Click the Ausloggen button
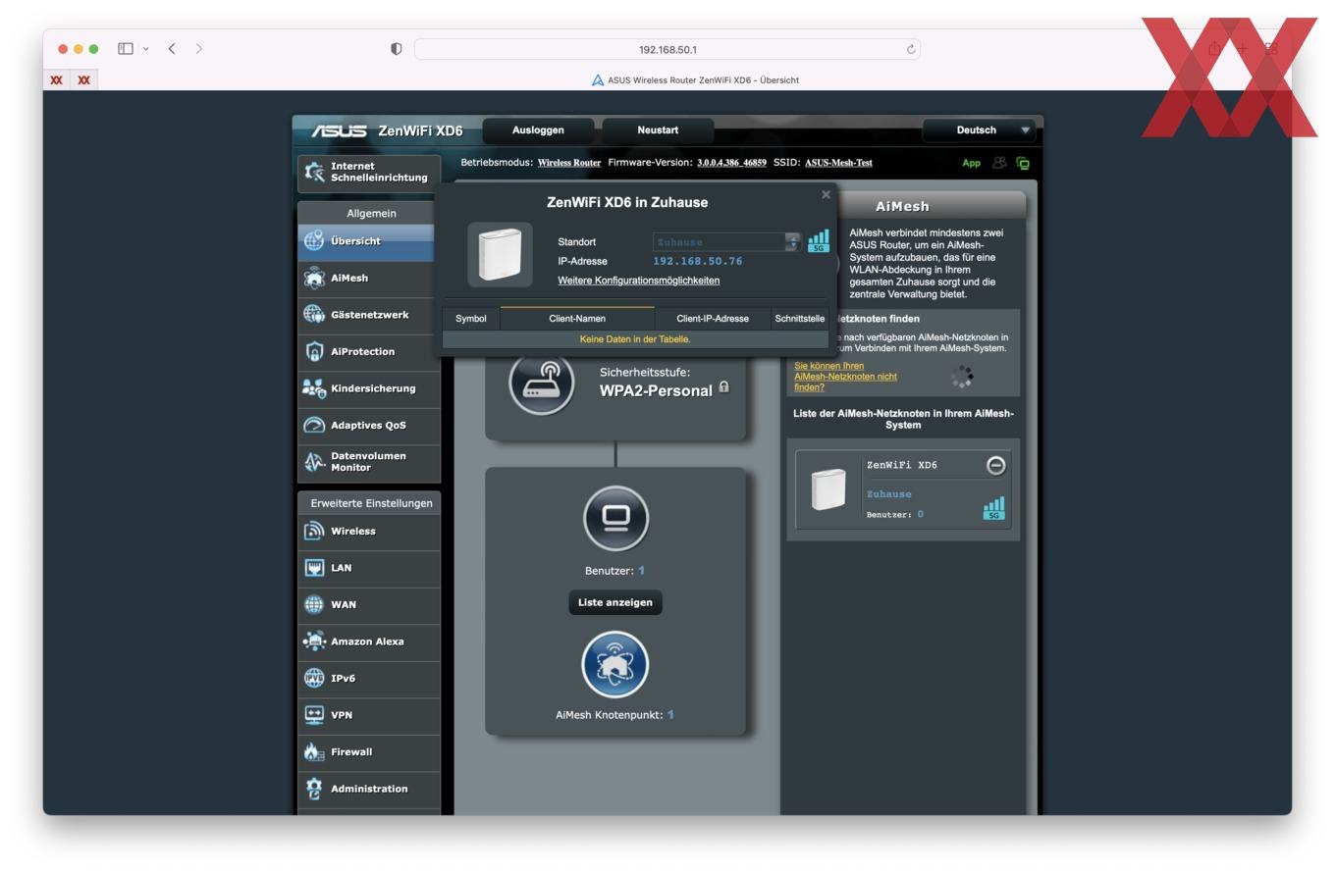Screen dimensions: 1335x872 pyautogui.click(x=538, y=130)
